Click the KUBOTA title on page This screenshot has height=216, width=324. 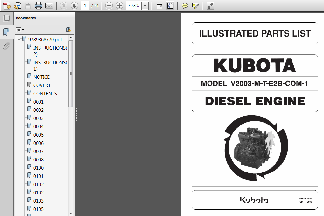click(255, 66)
